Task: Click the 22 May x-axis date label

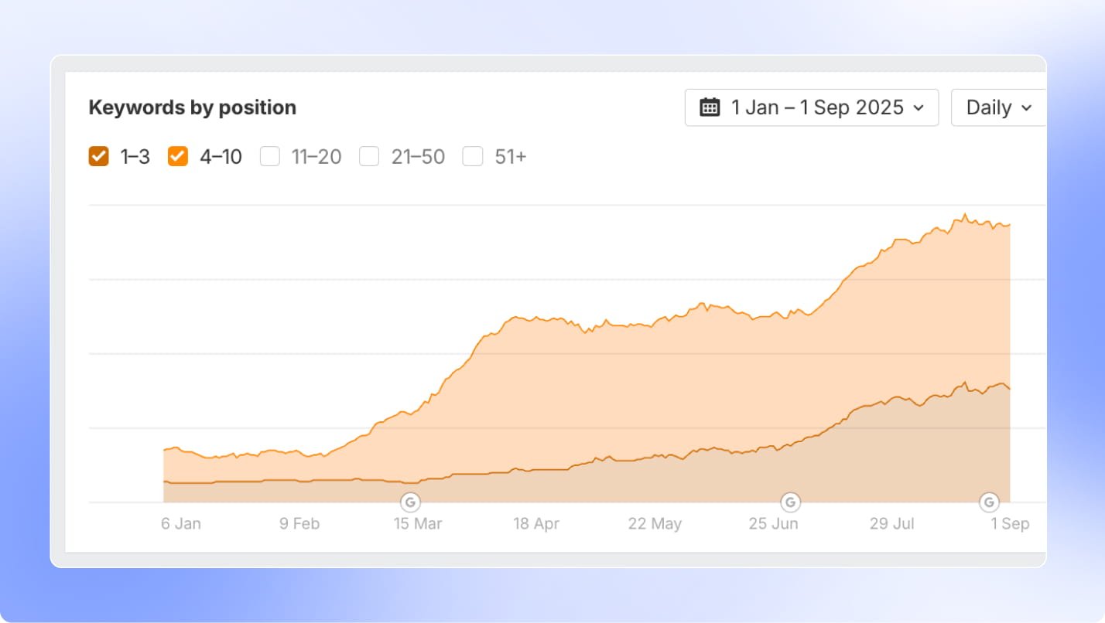Action: (655, 524)
